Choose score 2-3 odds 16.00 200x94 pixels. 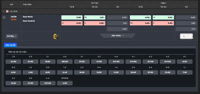82,72
